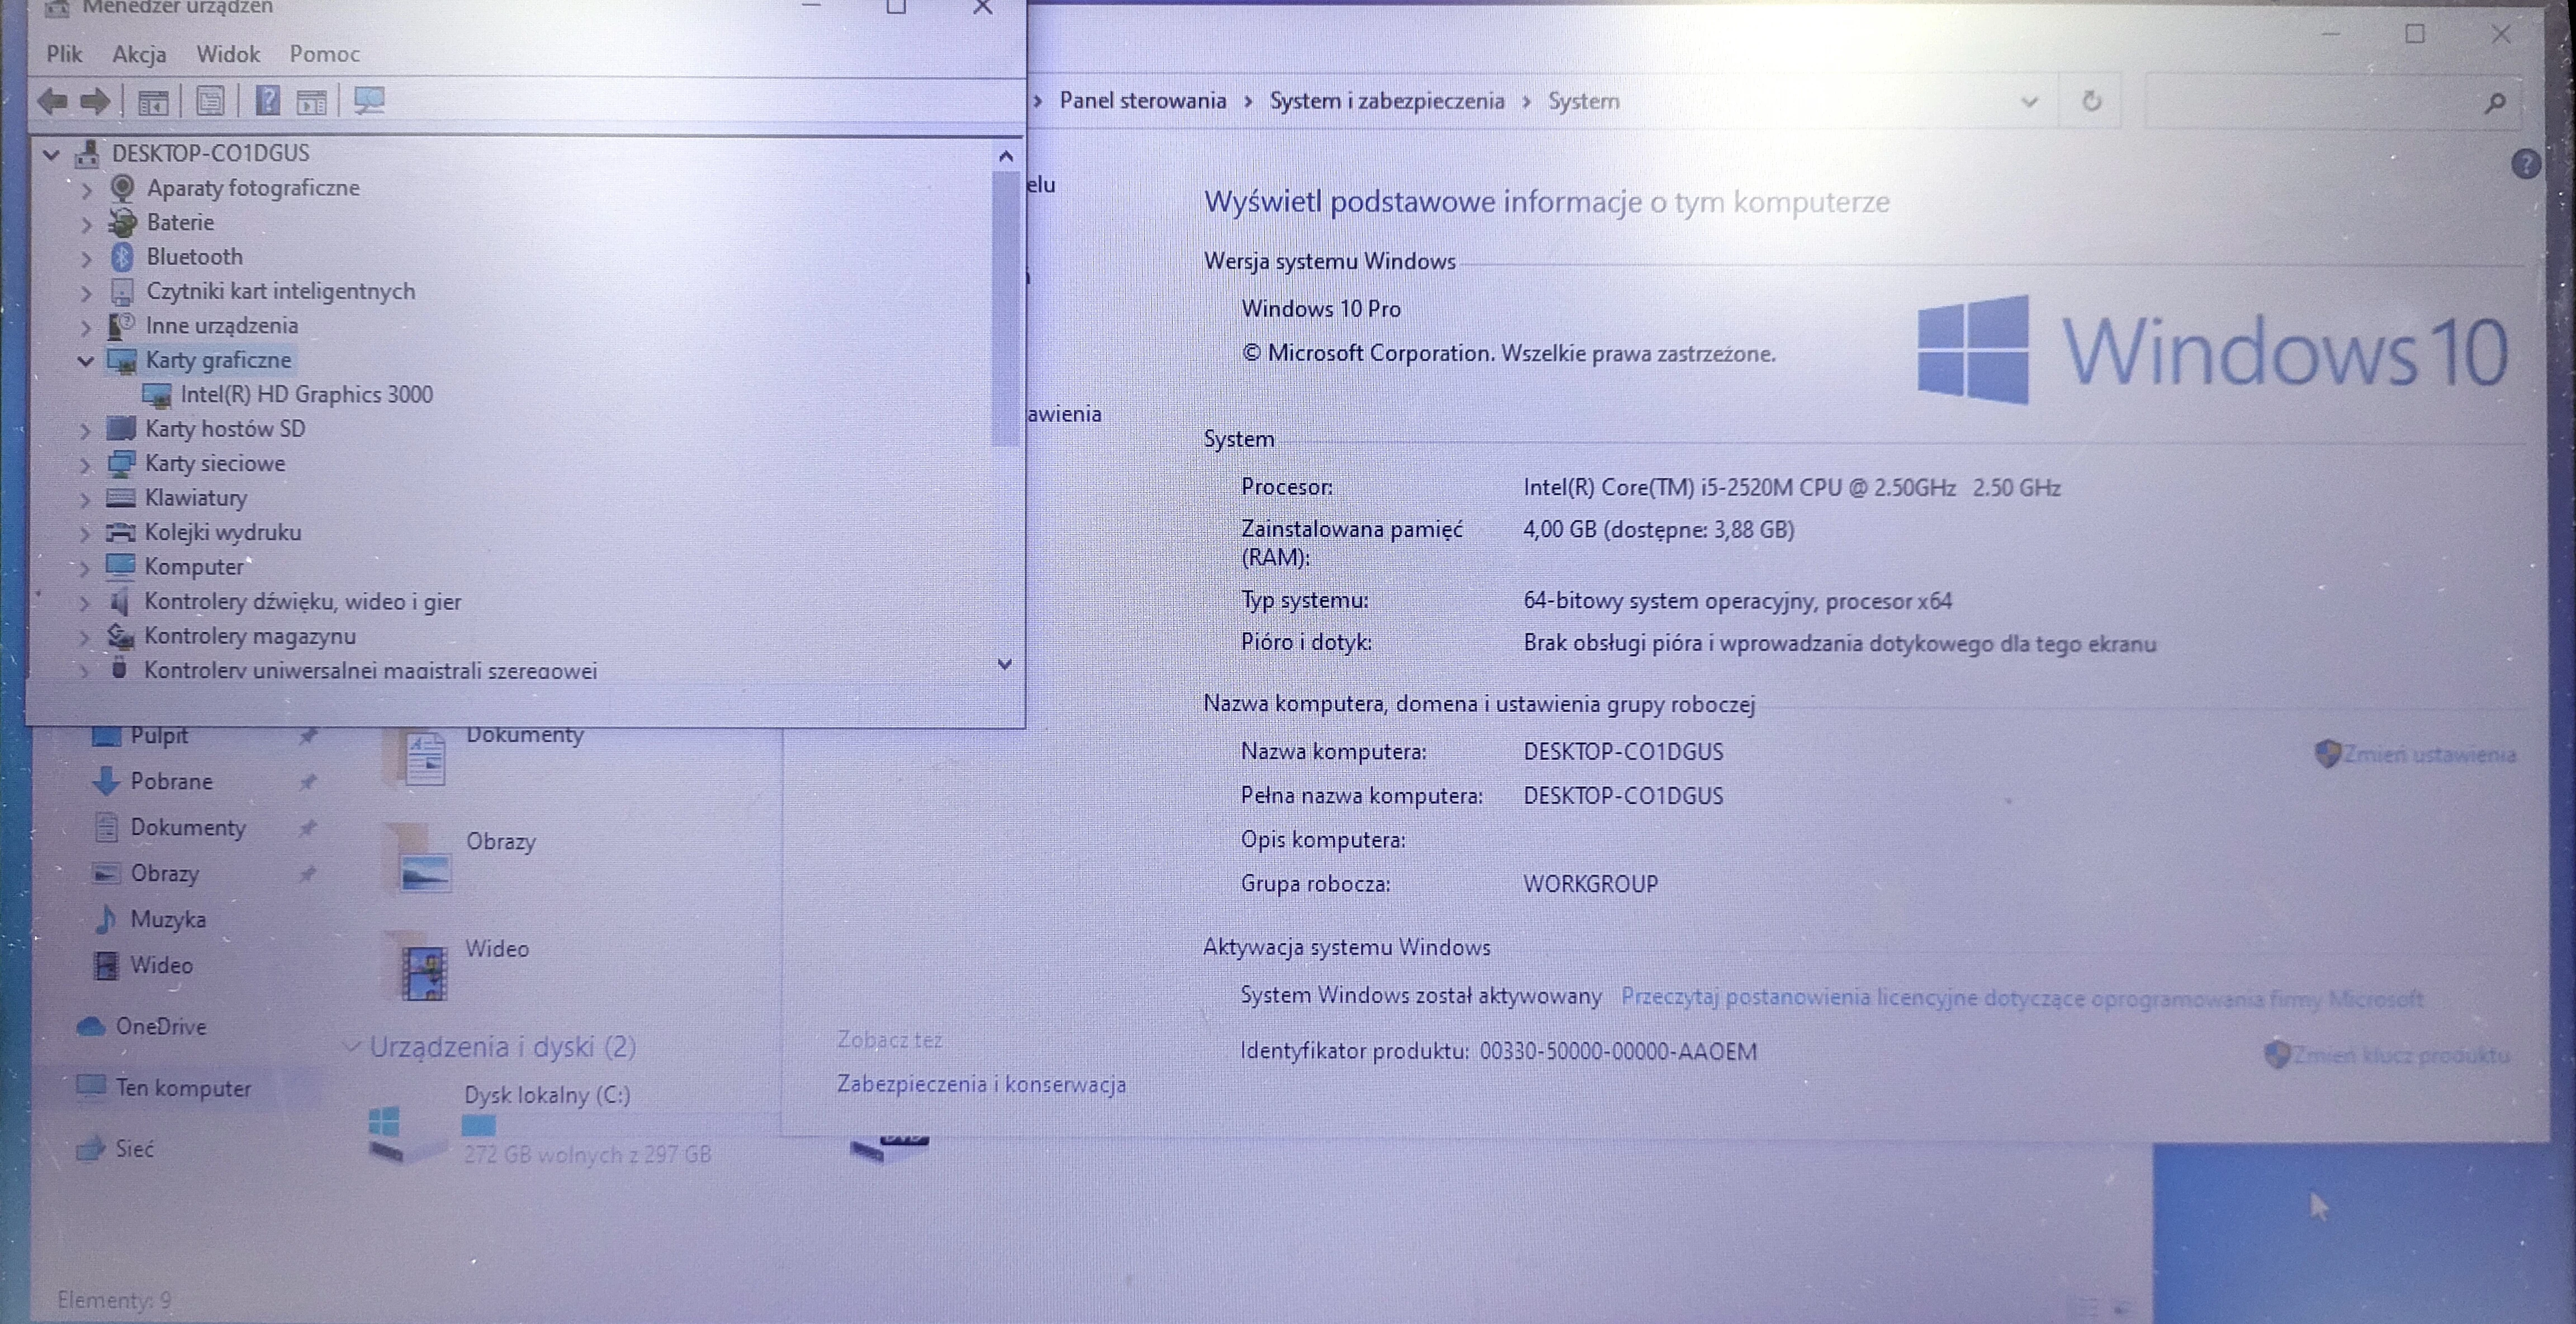Open Help toolbar icon with question mark
Viewport: 2576px width, 1324px height.
coord(267,100)
